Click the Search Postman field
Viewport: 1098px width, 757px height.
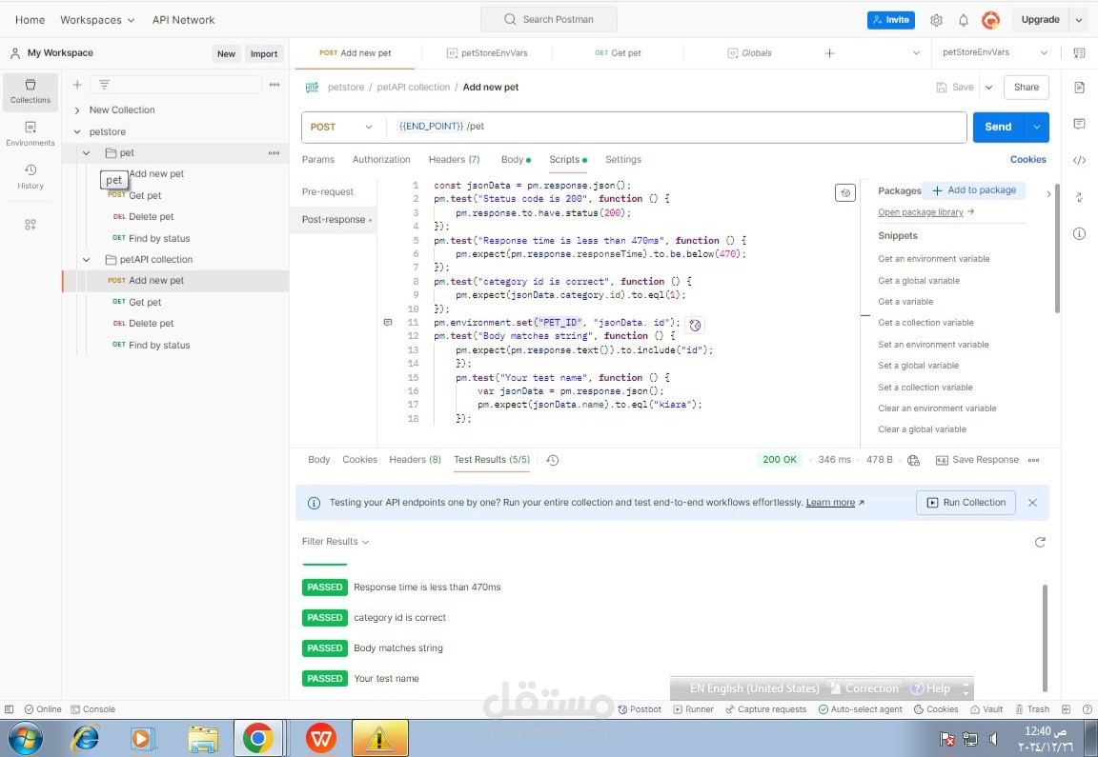[548, 18]
